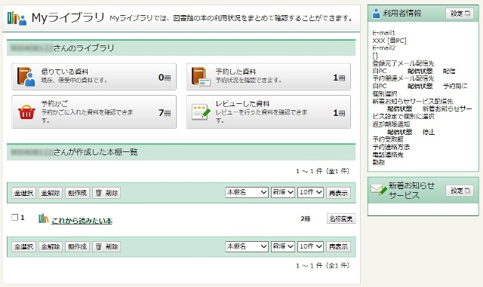The width and height of the screenshot is (483, 287).
Task: Click 予約受取館 text in user info
Action: click(x=388, y=139)
